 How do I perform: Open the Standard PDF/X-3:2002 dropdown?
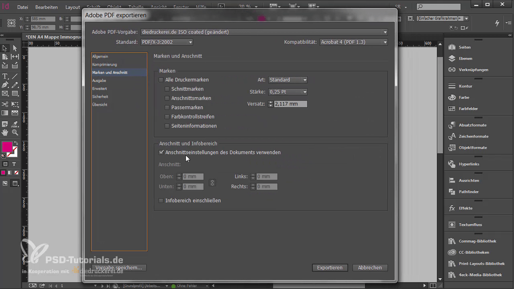[x=167, y=42]
